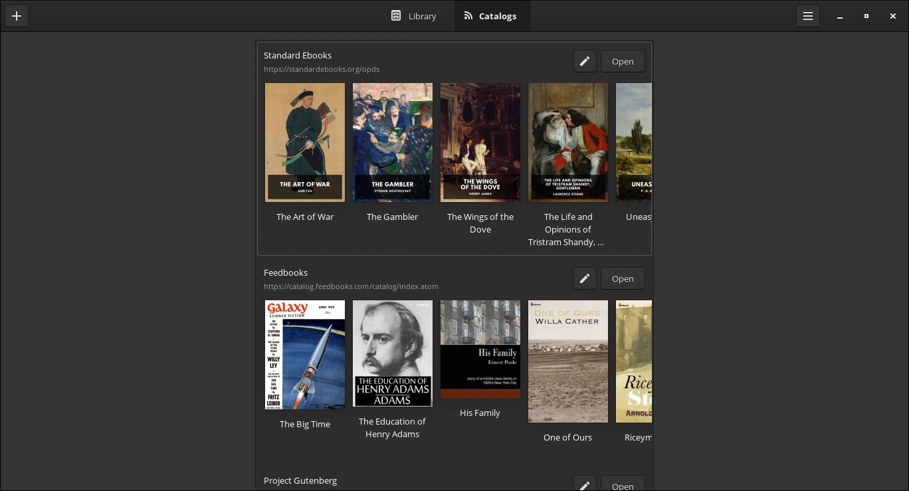Click the 'Project Gutenberg' heading
909x491 pixels.
pyautogui.click(x=300, y=480)
